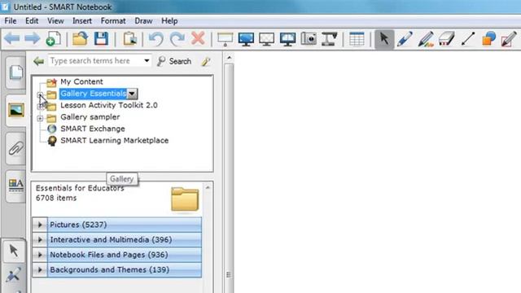Click Essentials for Educators folder thumbnail
The width and height of the screenshot is (521, 293).
coord(185,199)
